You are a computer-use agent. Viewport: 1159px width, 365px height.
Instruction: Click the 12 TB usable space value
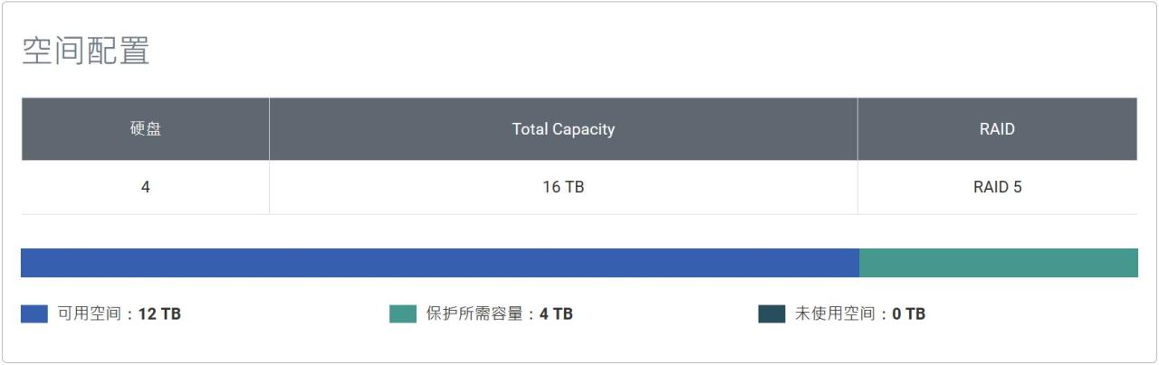point(159,314)
